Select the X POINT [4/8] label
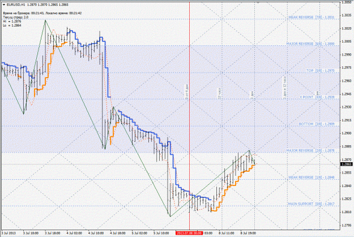The height and width of the screenshot is (237, 354). tap(317, 97)
